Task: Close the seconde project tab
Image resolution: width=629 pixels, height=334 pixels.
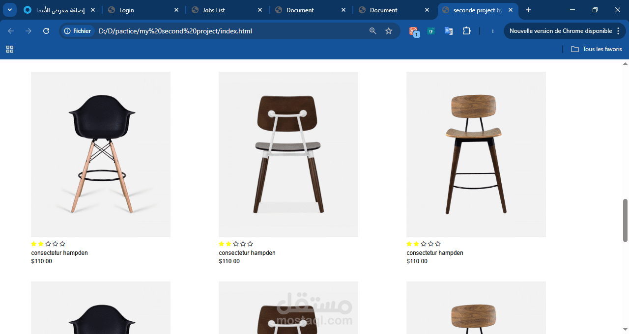Action: [511, 10]
